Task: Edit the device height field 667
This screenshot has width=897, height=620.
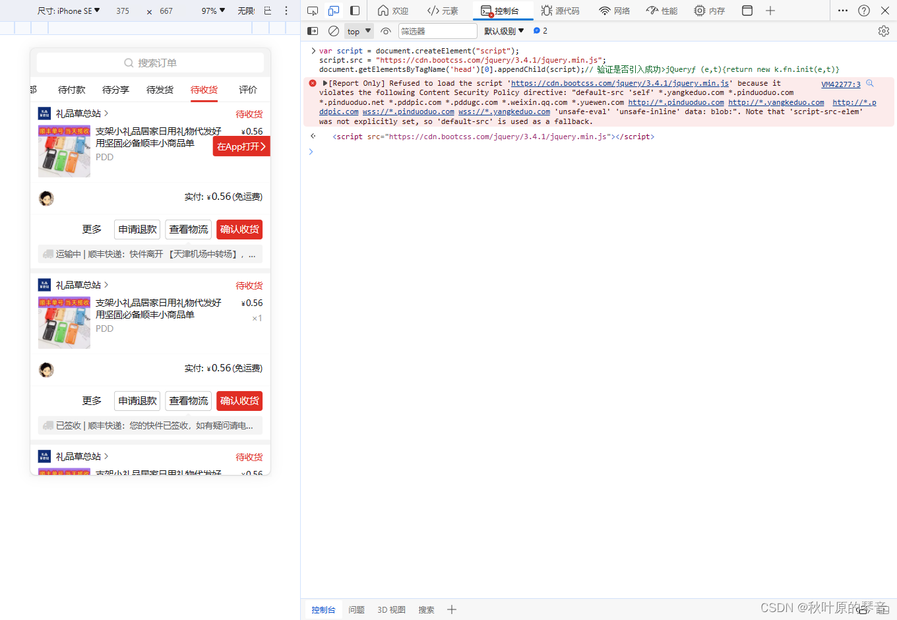Action: pyautogui.click(x=166, y=11)
